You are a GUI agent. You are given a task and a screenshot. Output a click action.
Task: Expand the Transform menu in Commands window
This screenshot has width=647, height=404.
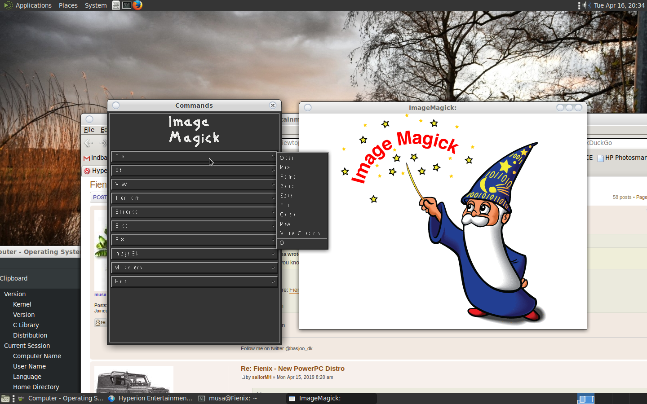point(194,198)
